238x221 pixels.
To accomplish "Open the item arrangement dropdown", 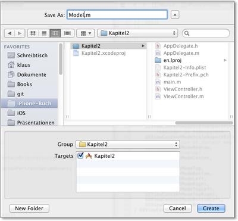I will click(x=86, y=33).
